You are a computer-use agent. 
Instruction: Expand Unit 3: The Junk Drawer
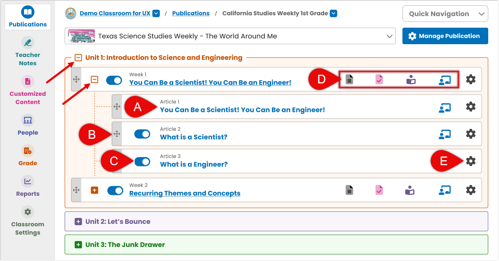tap(78, 245)
